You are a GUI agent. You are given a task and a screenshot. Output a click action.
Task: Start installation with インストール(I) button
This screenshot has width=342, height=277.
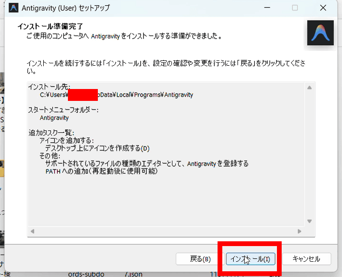(x=250, y=259)
